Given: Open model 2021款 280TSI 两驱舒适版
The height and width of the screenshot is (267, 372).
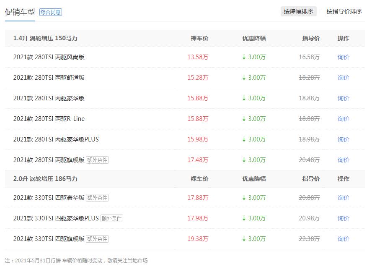Looking at the screenshot, I should point(49,78).
